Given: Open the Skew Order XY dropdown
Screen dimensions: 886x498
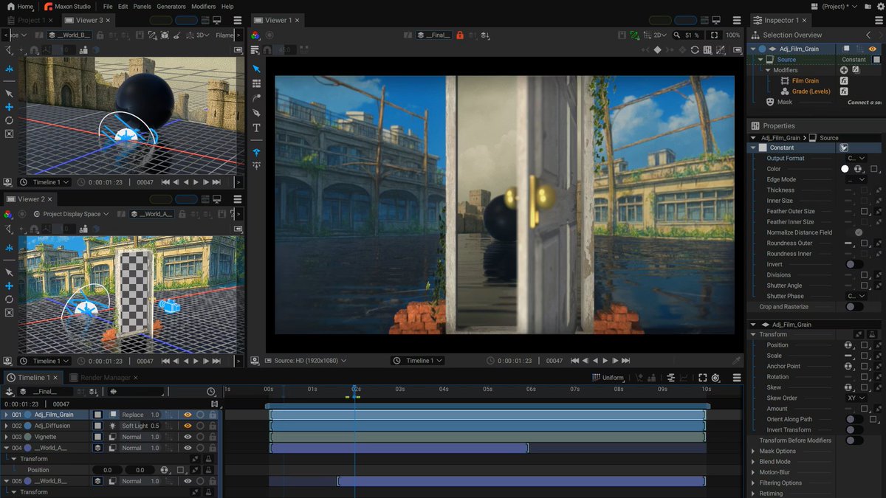Looking at the screenshot, I should 855,398.
